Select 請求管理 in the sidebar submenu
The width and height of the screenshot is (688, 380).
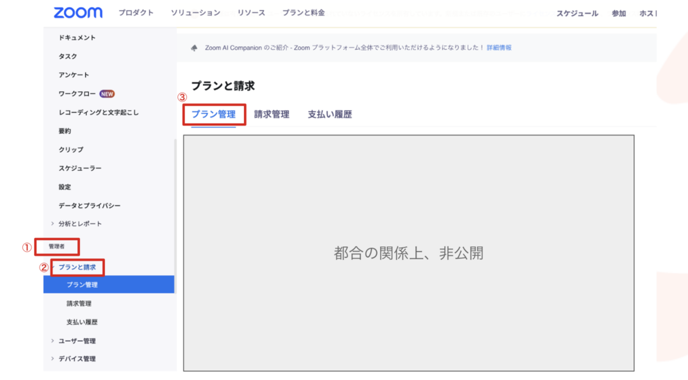(x=79, y=303)
